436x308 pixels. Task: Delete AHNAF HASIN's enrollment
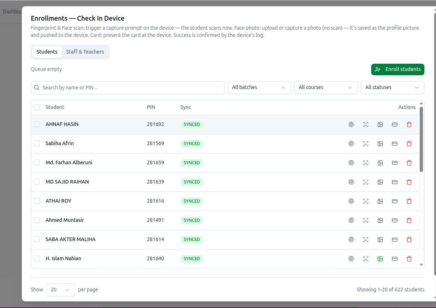[x=409, y=125]
